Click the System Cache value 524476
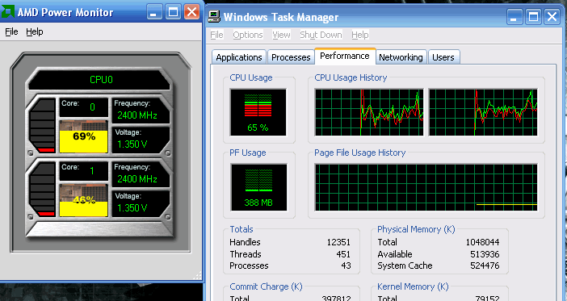 (x=485, y=265)
